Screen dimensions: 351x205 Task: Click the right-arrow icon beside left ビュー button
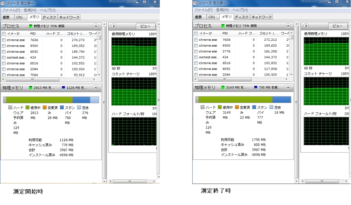click(x=114, y=26)
